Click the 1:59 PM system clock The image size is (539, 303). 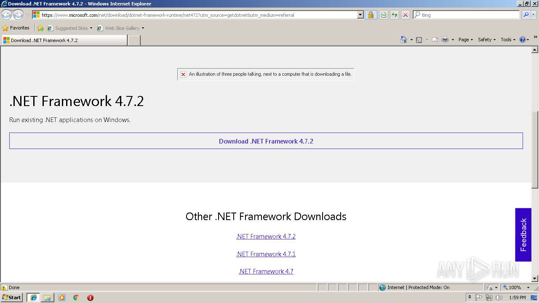518,298
